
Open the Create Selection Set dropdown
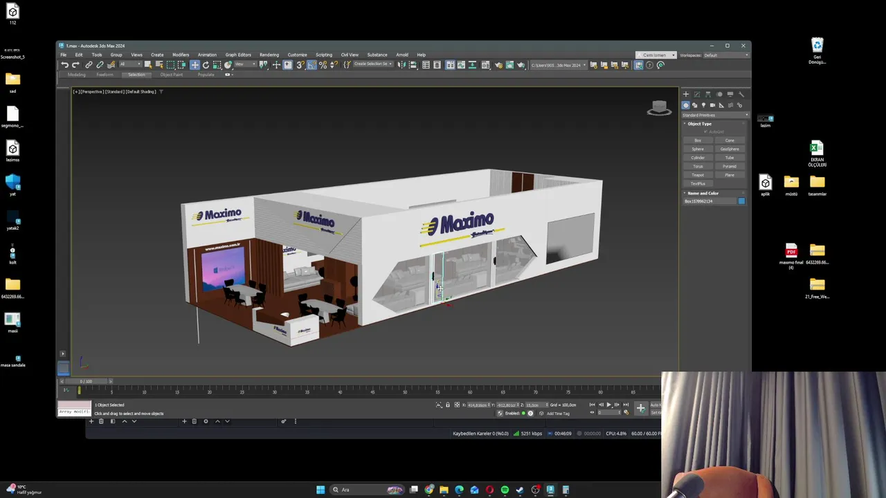(372, 65)
